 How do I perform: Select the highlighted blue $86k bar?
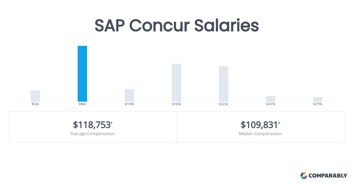(x=82, y=74)
